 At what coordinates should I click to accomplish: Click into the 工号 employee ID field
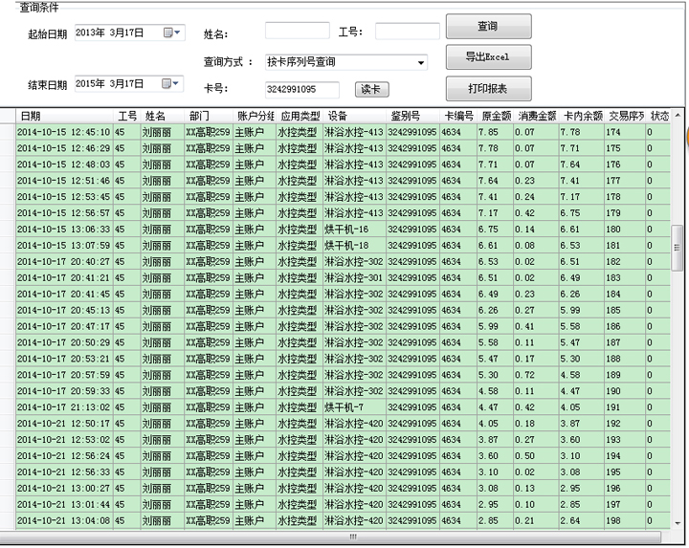click(x=407, y=33)
